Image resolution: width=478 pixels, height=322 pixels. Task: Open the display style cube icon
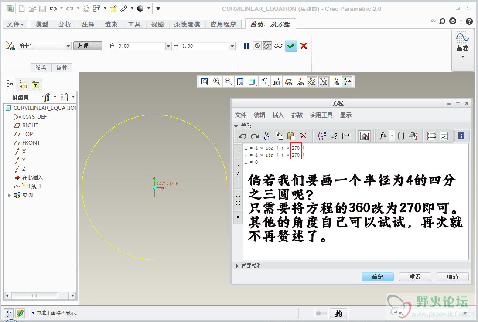point(252,81)
